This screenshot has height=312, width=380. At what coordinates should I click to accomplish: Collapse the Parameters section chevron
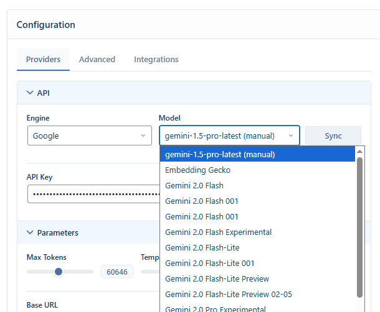point(29,232)
